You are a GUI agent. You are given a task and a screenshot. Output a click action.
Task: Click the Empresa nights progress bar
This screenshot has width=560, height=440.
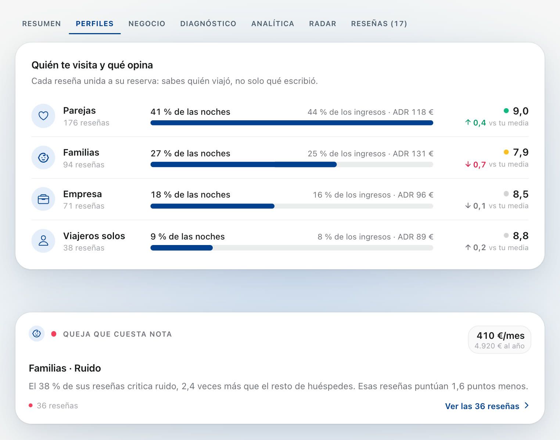pyautogui.click(x=292, y=206)
